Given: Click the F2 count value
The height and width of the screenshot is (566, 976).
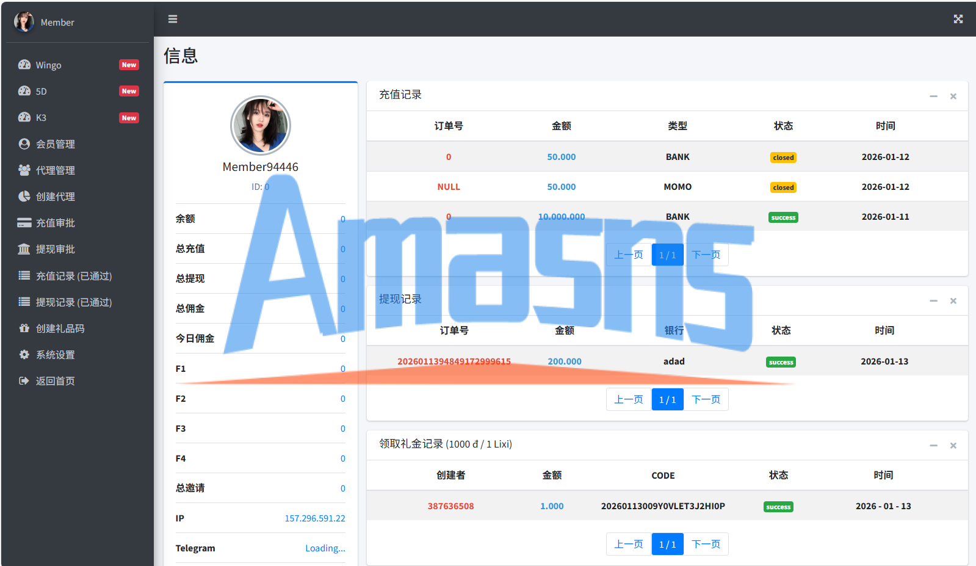Looking at the screenshot, I should pos(343,399).
